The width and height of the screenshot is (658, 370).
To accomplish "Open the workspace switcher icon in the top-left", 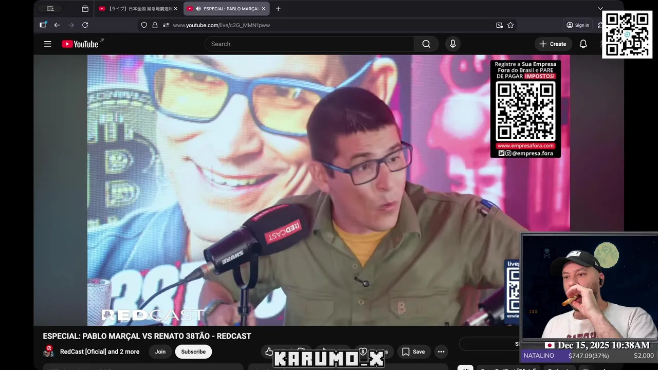I will pyautogui.click(x=50, y=9).
